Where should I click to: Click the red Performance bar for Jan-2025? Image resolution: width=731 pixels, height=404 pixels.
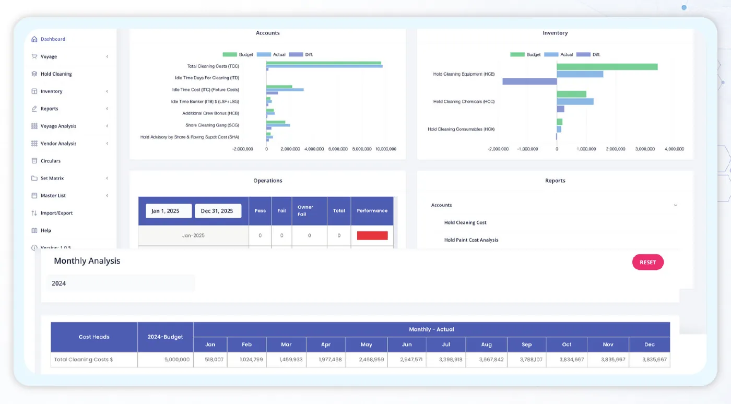click(x=372, y=235)
